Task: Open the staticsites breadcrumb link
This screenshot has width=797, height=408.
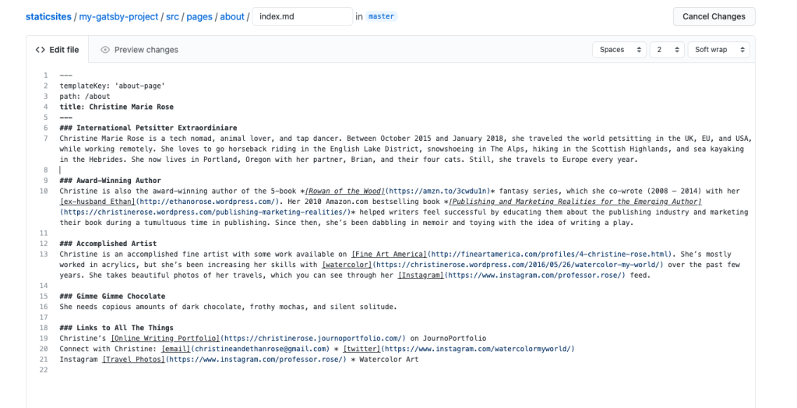Action: (x=49, y=16)
